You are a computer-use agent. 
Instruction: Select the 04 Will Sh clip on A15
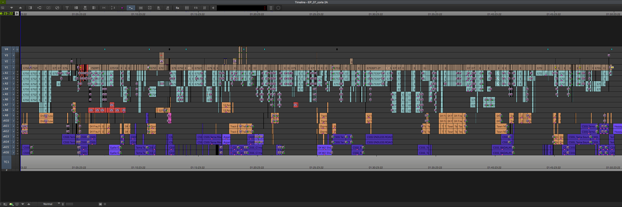[x=325, y=147]
